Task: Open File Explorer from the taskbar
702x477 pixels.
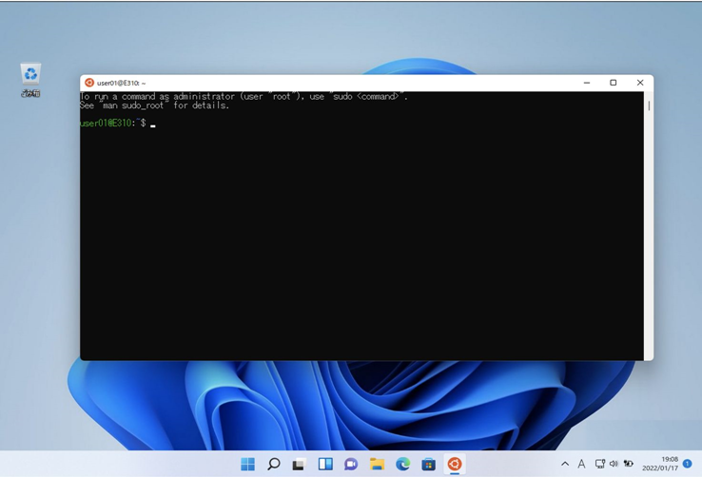Action: tap(377, 464)
